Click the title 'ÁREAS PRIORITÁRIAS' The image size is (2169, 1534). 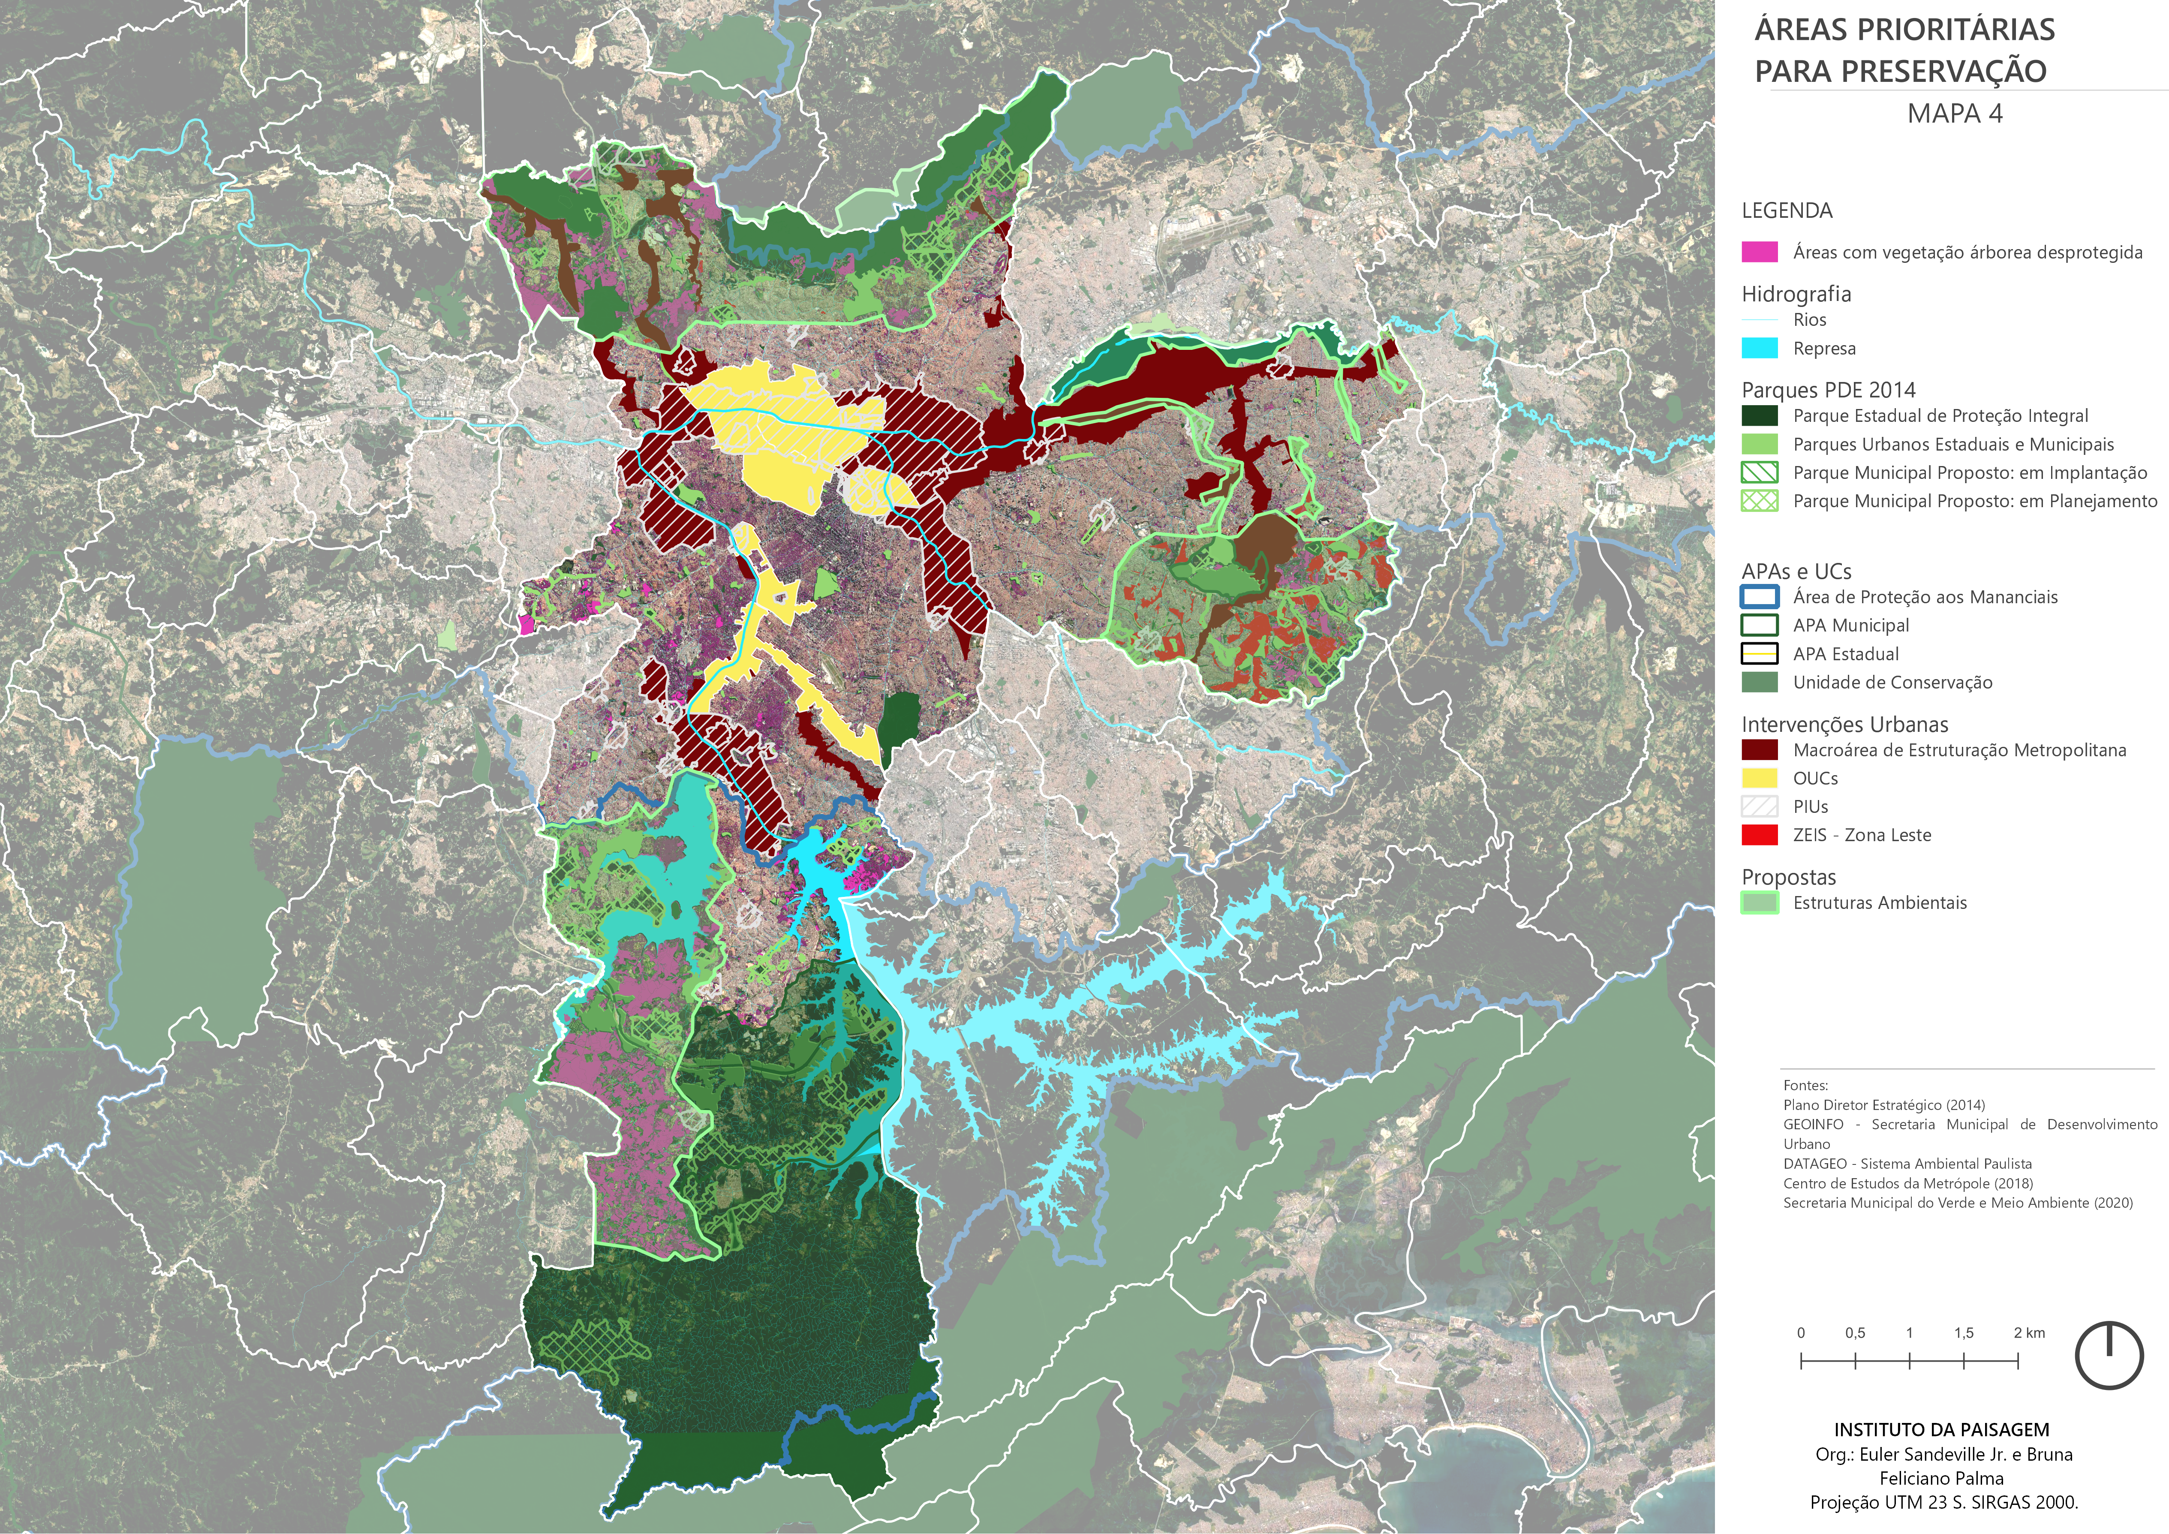[x=1904, y=29]
